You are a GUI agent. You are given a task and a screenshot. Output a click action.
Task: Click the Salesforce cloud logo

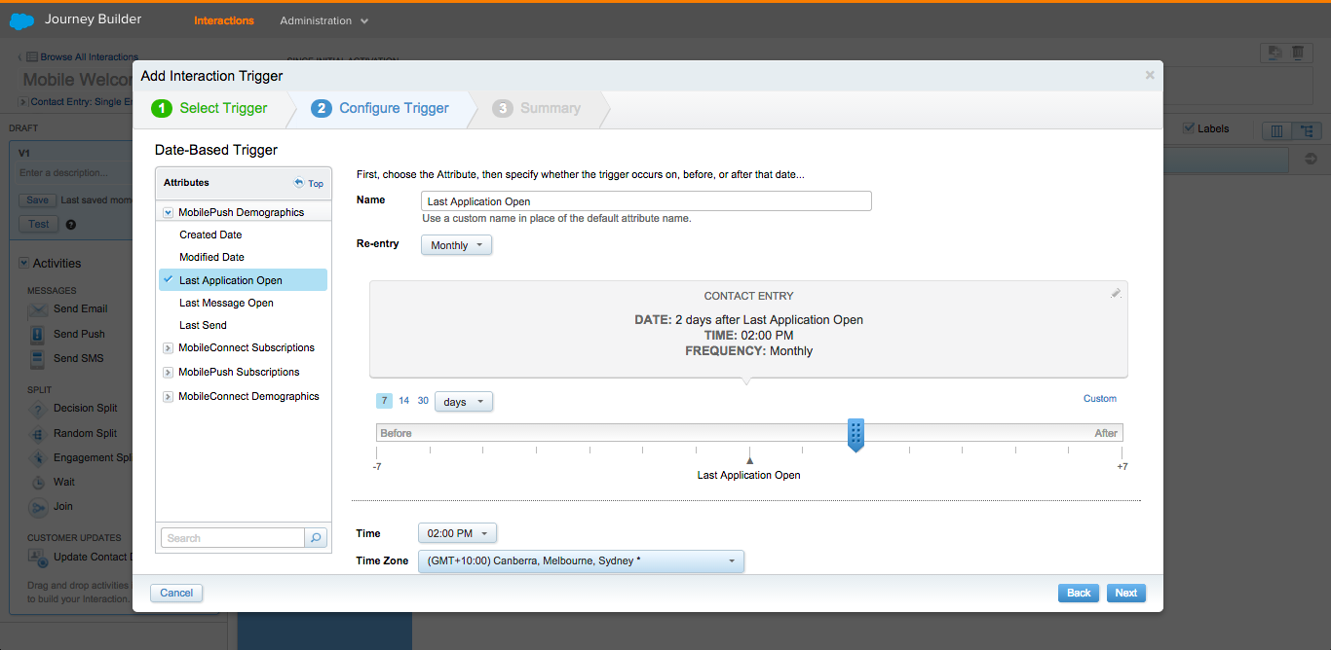(x=22, y=19)
